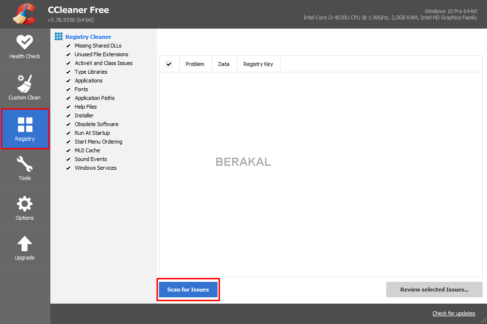Screen dimensions: 487x324
Task: Disable the Obsolete Software scan
Action: click(68, 124)
